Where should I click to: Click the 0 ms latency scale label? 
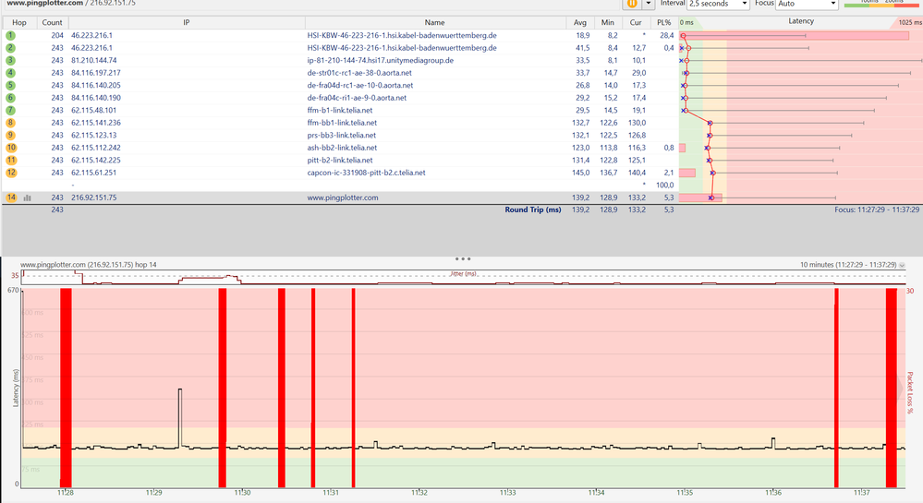[687, 22]
